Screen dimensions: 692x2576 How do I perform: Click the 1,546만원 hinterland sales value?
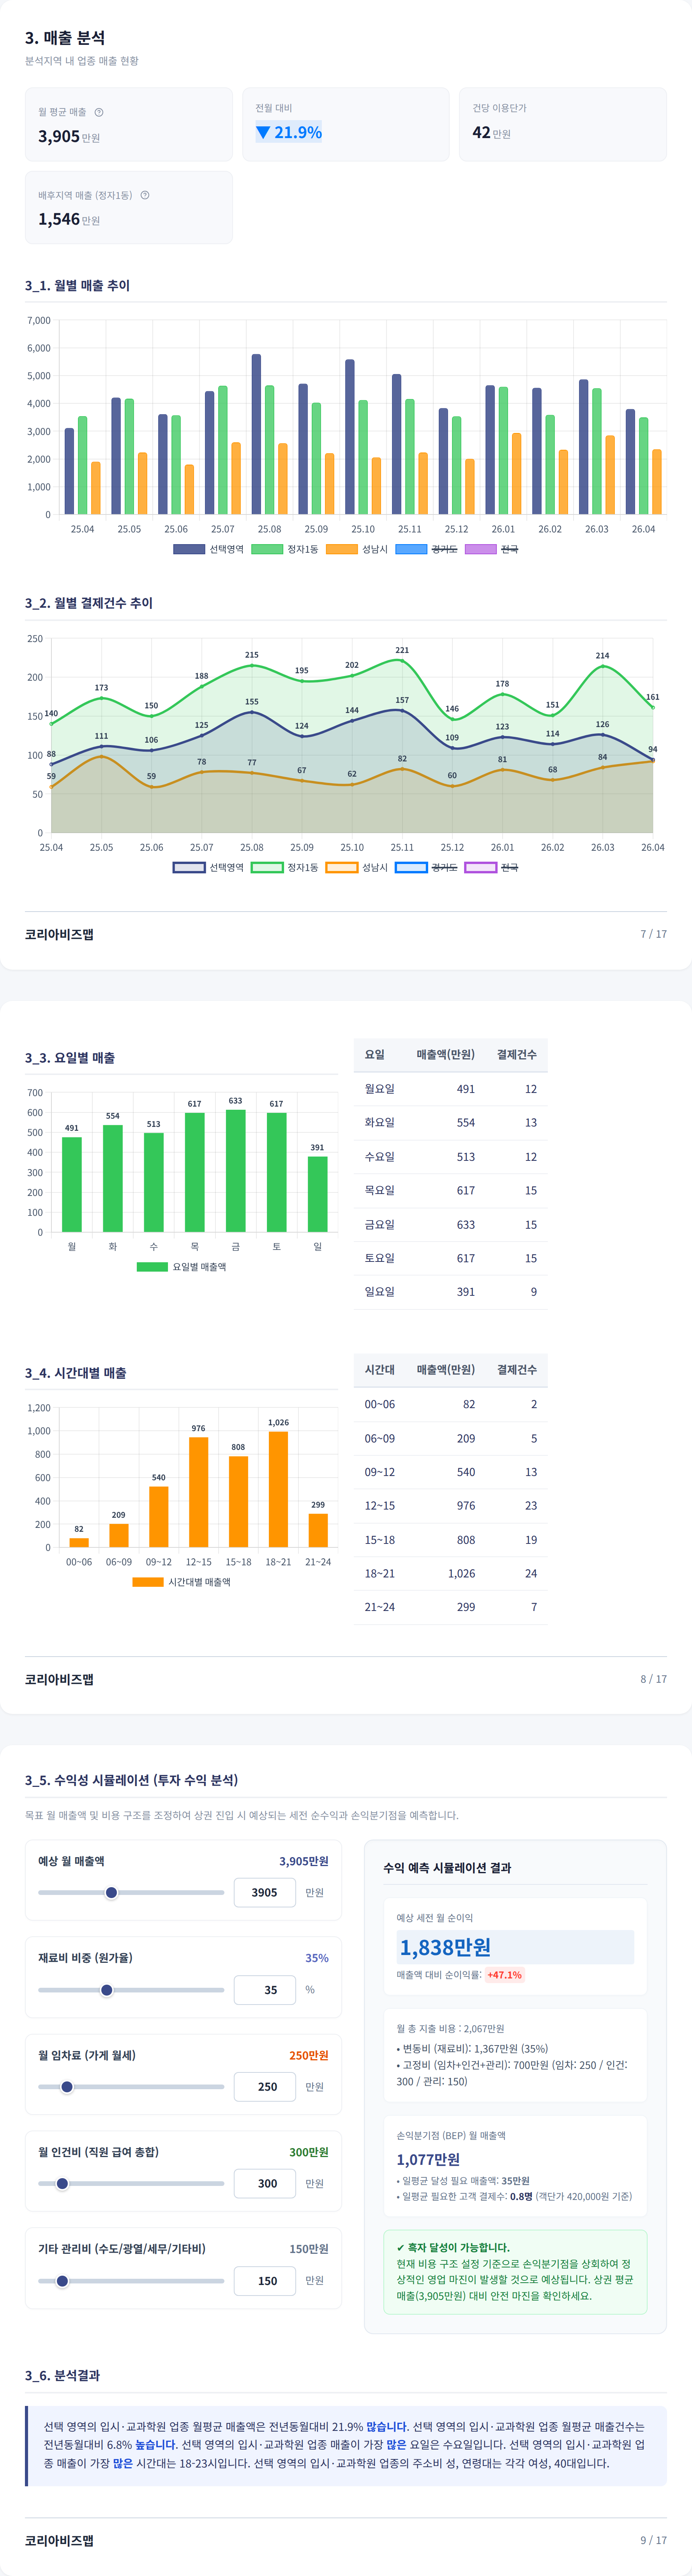(x=69, y=219)
